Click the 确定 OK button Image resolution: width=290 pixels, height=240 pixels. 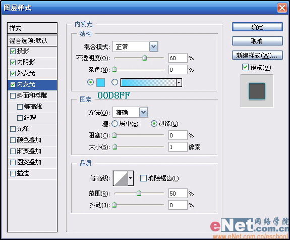(x=257, y=27)
